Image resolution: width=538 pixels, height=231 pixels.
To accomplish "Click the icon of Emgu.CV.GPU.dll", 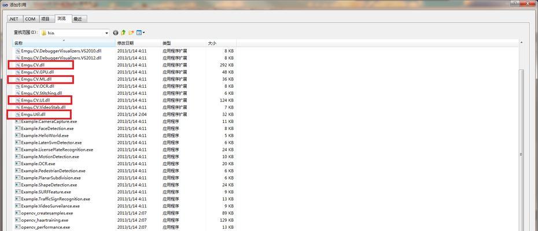I will click(18, 72).
